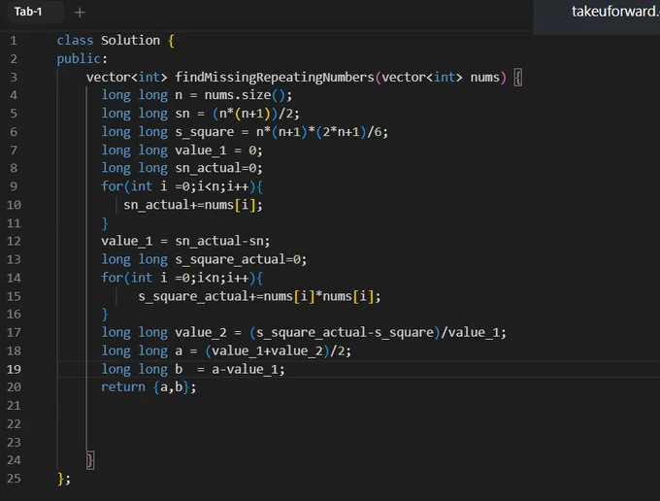660x501 pixels.
Task: Click the highlighted opening brace on line 3
Action: point(518,78)
